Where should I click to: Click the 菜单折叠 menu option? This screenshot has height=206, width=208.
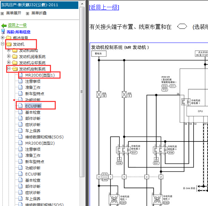coord(39,13)
